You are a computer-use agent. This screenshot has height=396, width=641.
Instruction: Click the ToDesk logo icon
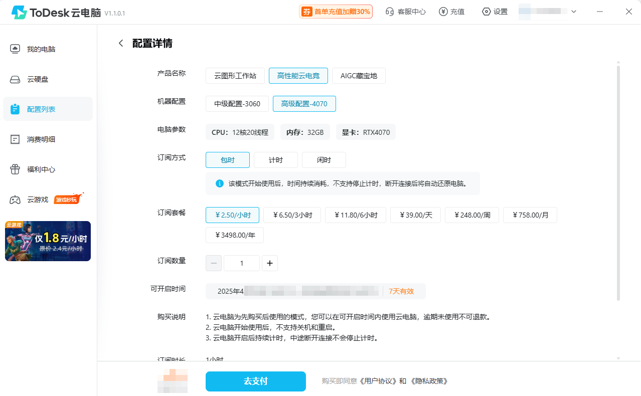click(19, 12)
